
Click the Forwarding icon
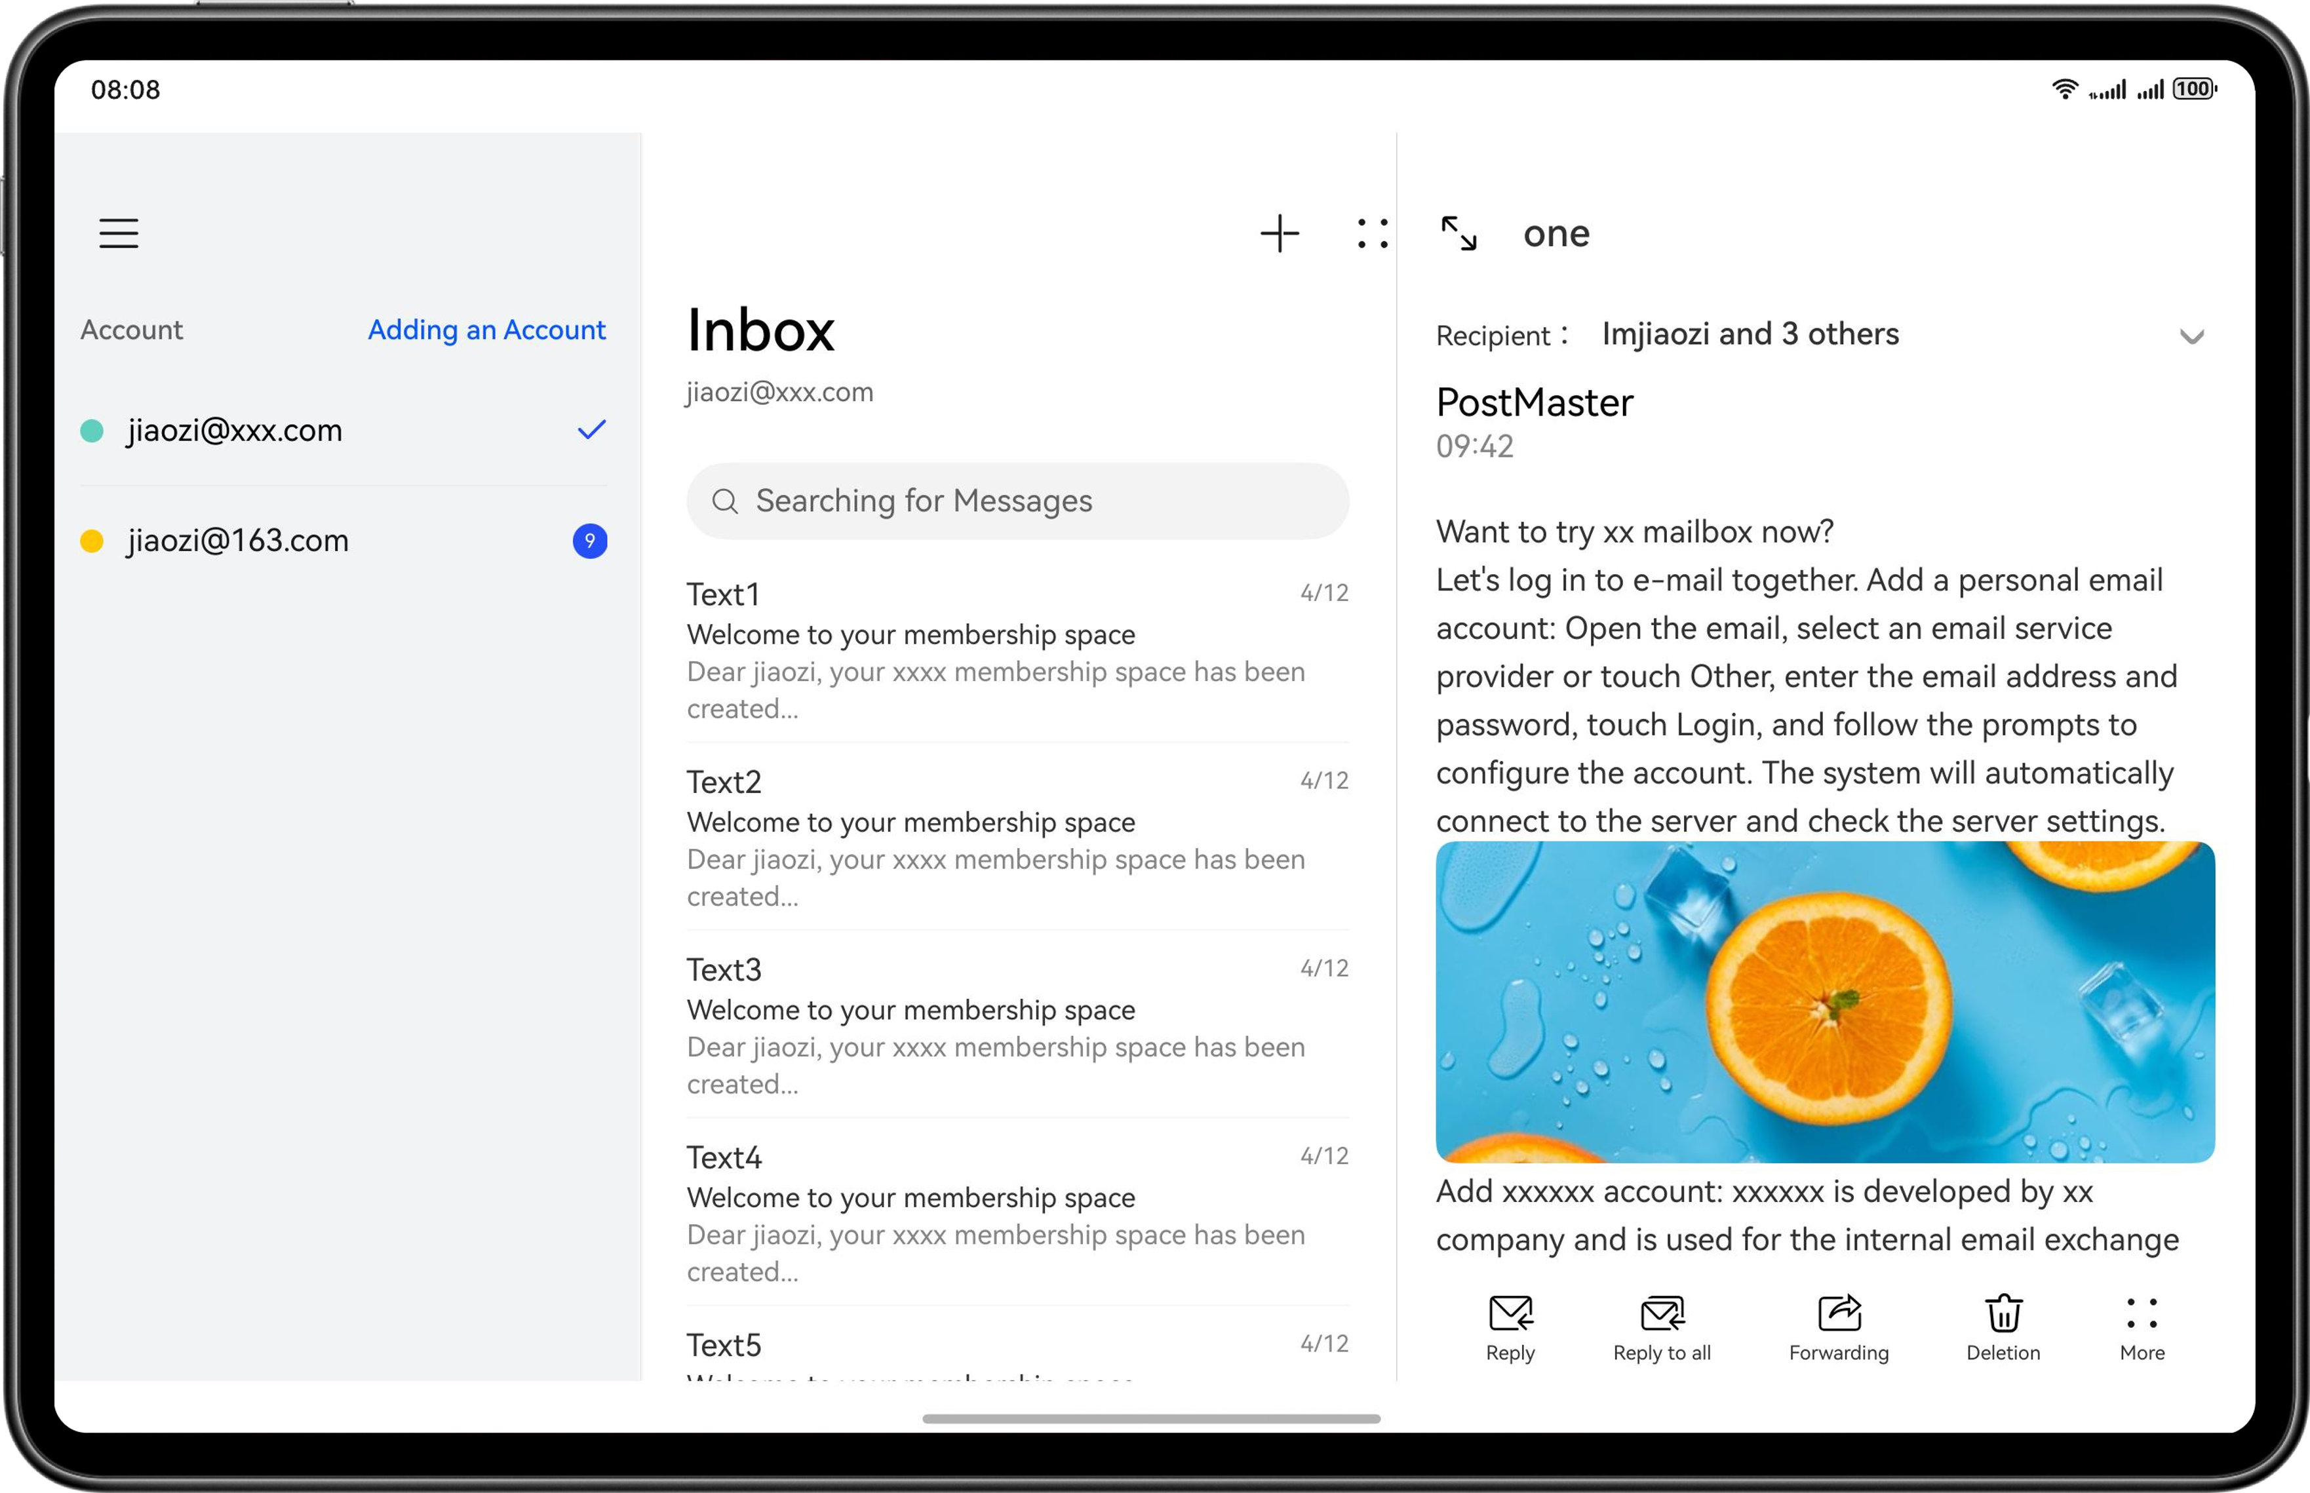pyautogui.click(x=1839, y=1313)
